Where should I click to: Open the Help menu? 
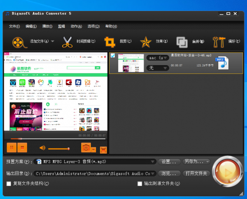111,26
